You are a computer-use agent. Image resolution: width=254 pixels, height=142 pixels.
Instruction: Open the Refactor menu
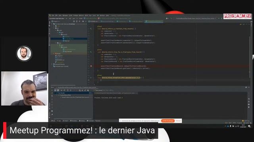[x=81, y=15]
